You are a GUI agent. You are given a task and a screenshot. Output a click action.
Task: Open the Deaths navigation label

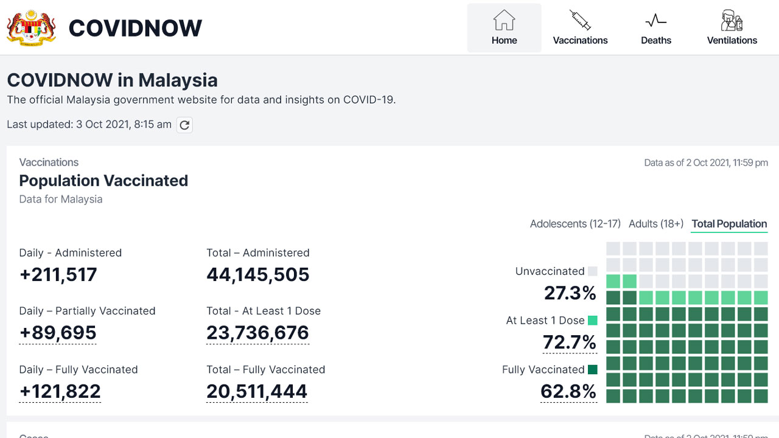[x=656, y=40]
